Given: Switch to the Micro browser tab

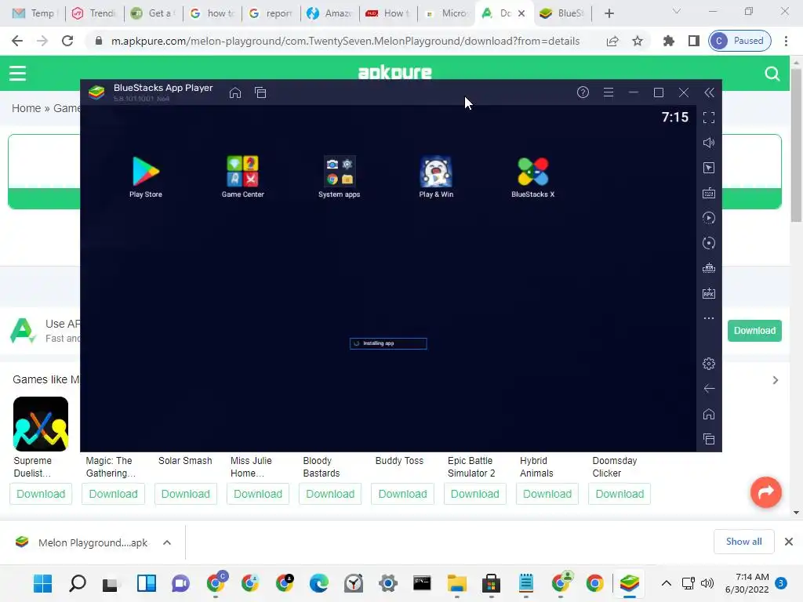Looking at the screenshot, I should [x=446, y=13].
